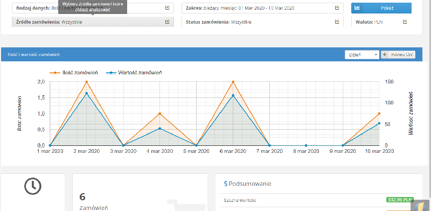Click the blue data point on 2 mar 2020
Image resolution: width=431 pixels, height=211 pixels.
87,93
